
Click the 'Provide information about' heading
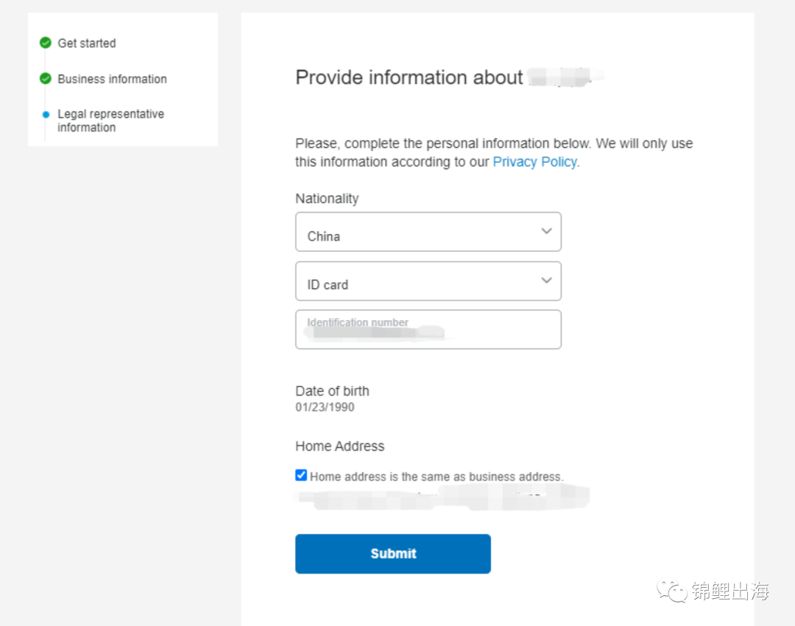tap(409, 77)
